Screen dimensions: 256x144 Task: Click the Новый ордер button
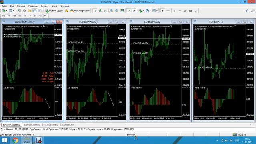tap(54, 11)
